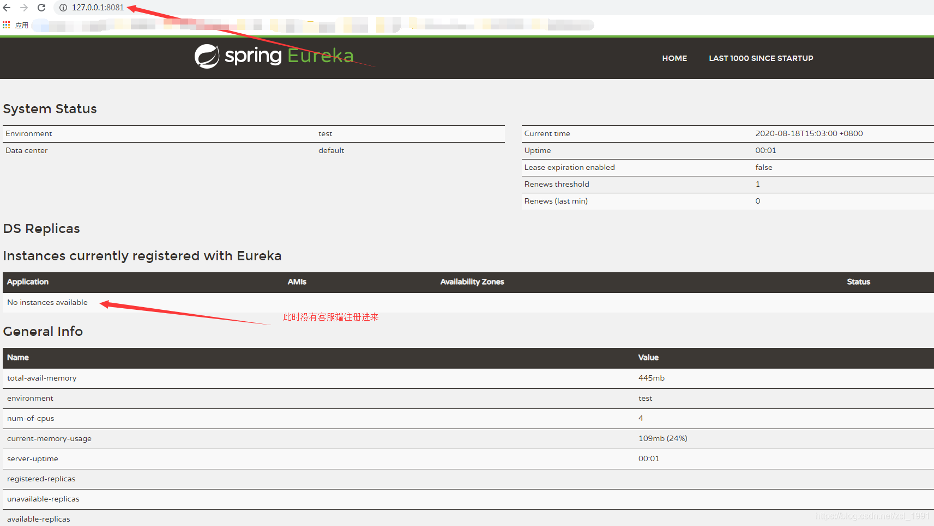This screenshot has width=934, height=526.
Task: Select the Data center label
Action: [27, 150]
